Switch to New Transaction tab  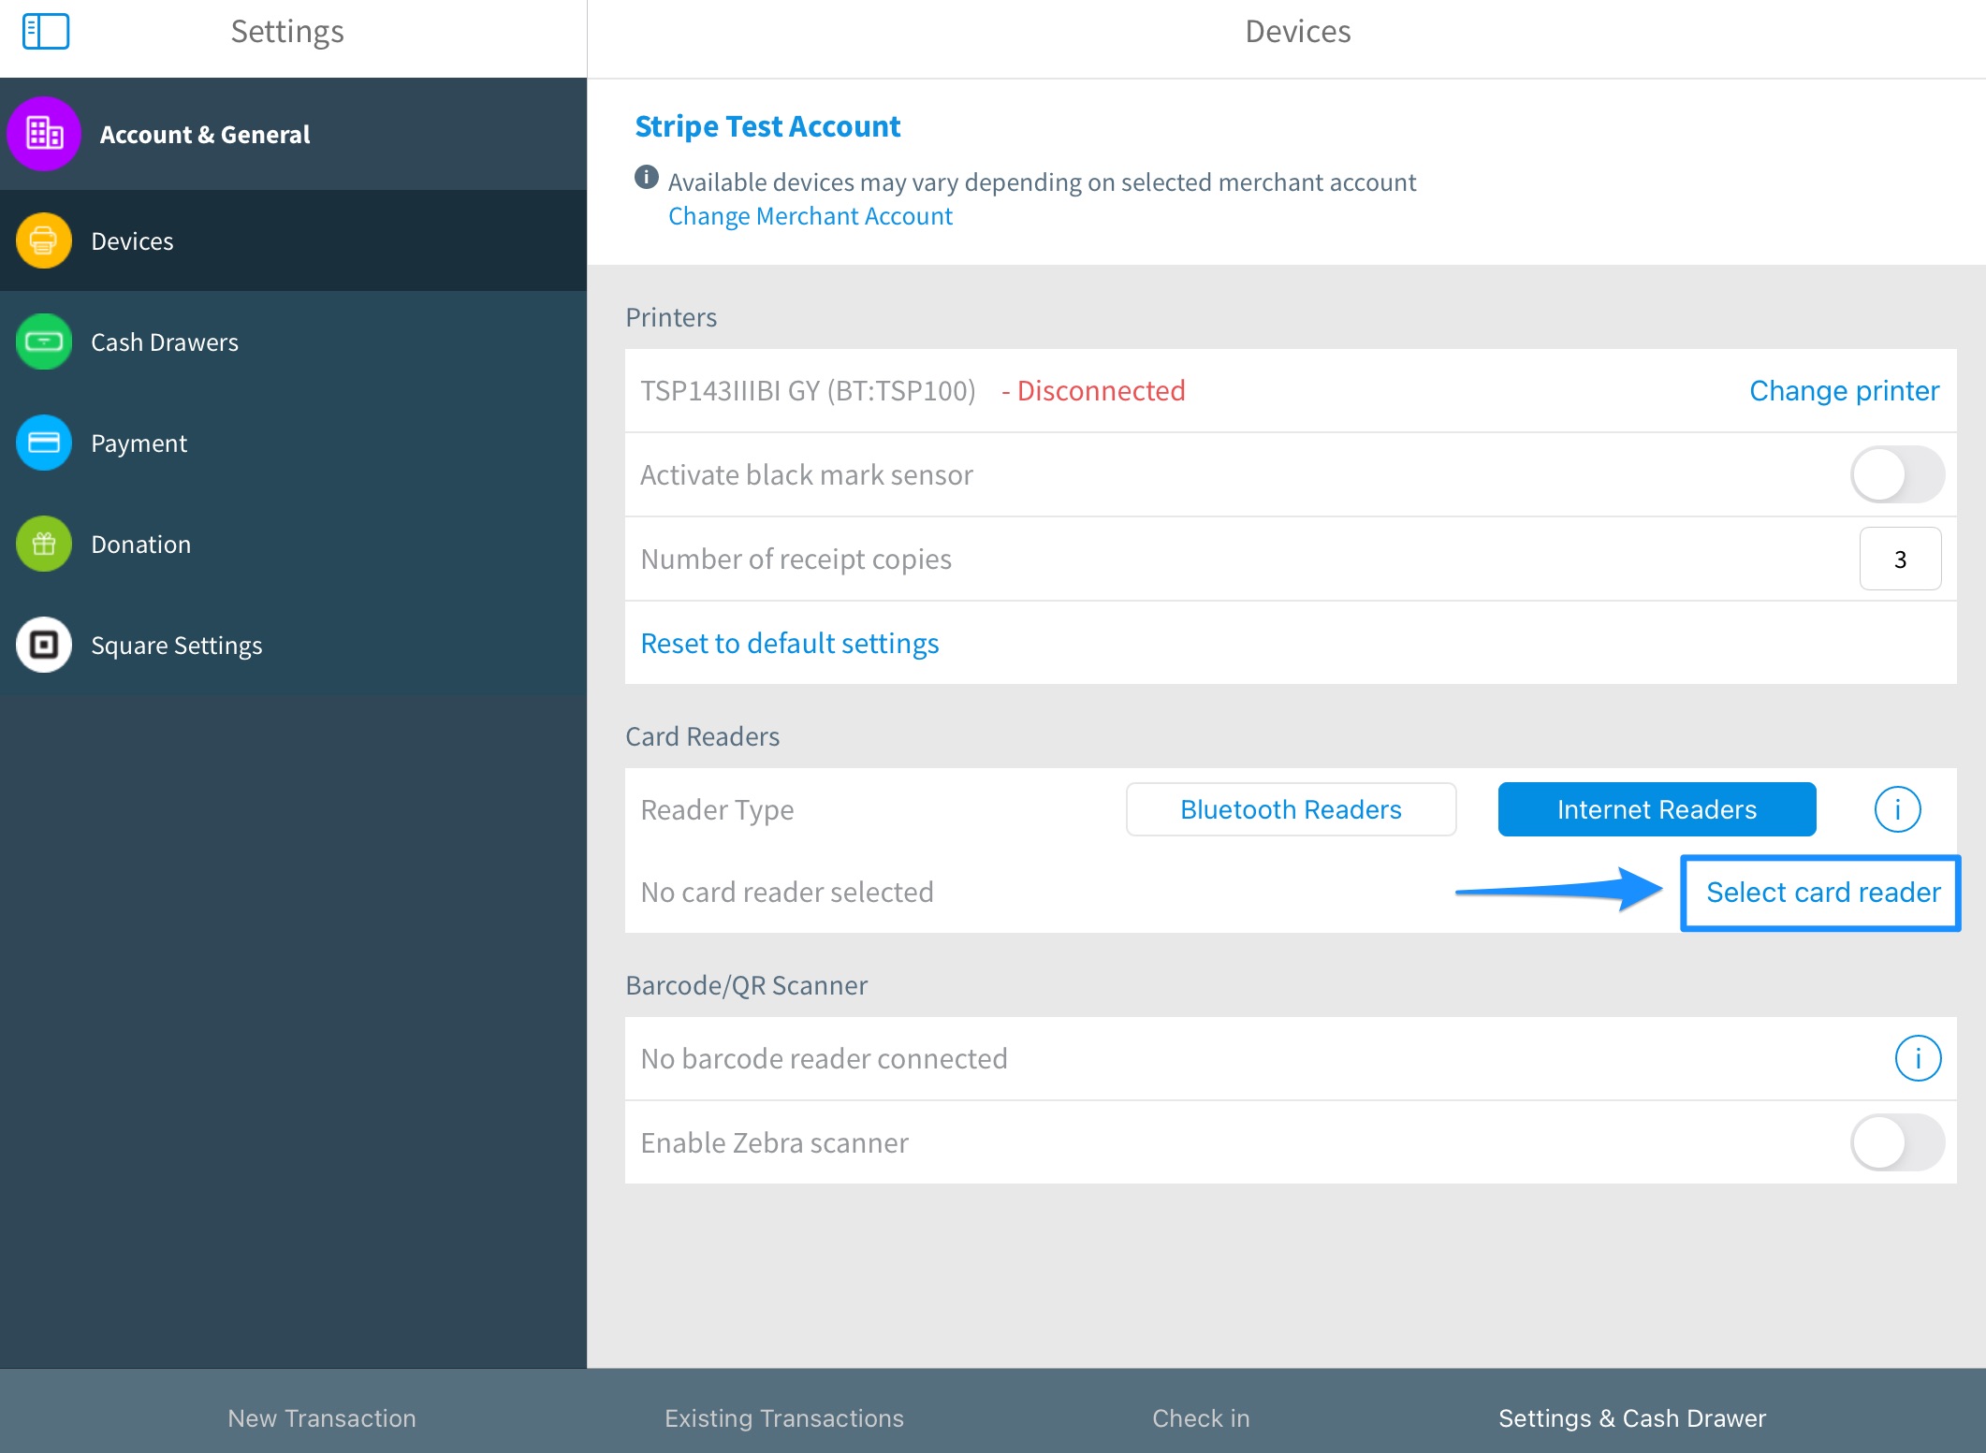[322, 1418]
